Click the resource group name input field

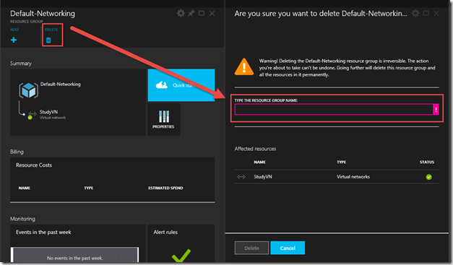[x=334, y=110]
